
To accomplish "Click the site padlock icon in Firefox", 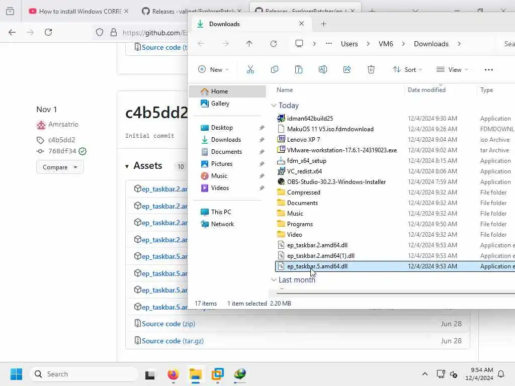I will coord(114,32).
